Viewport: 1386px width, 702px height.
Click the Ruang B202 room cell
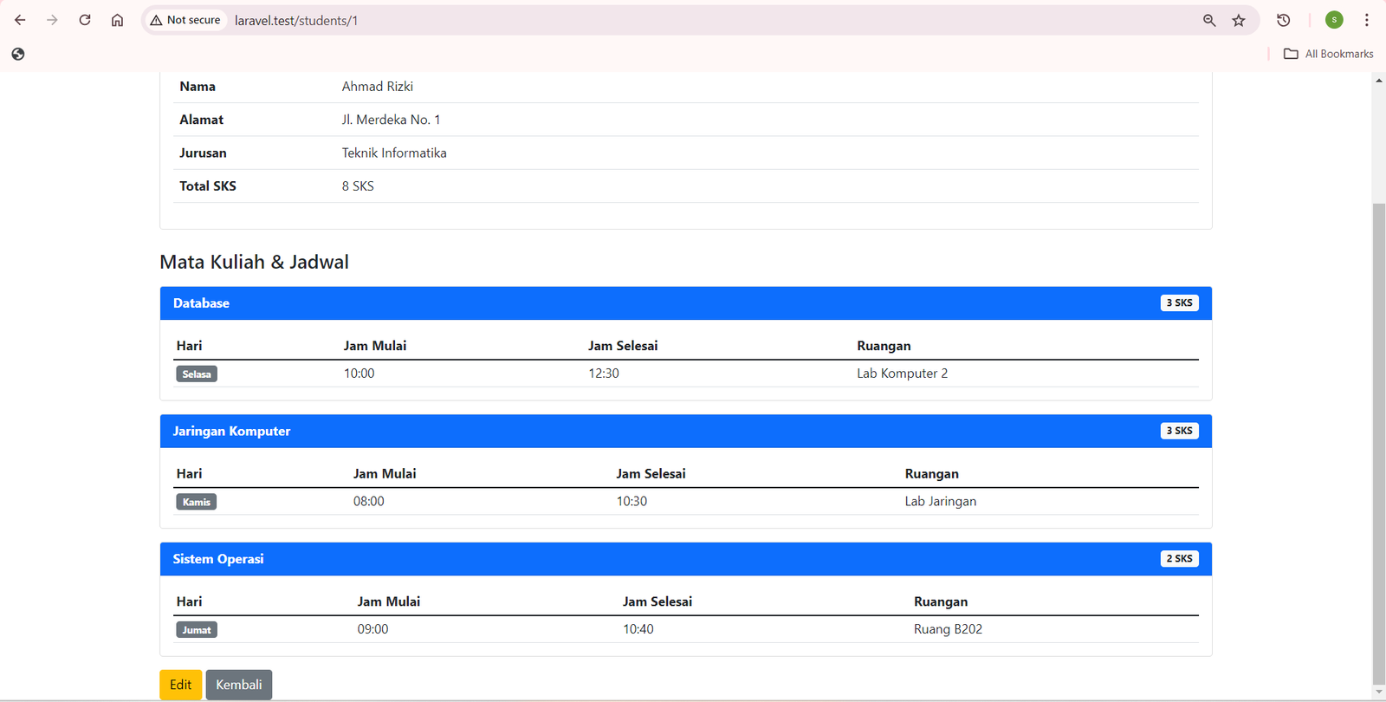tap(949, 629)
